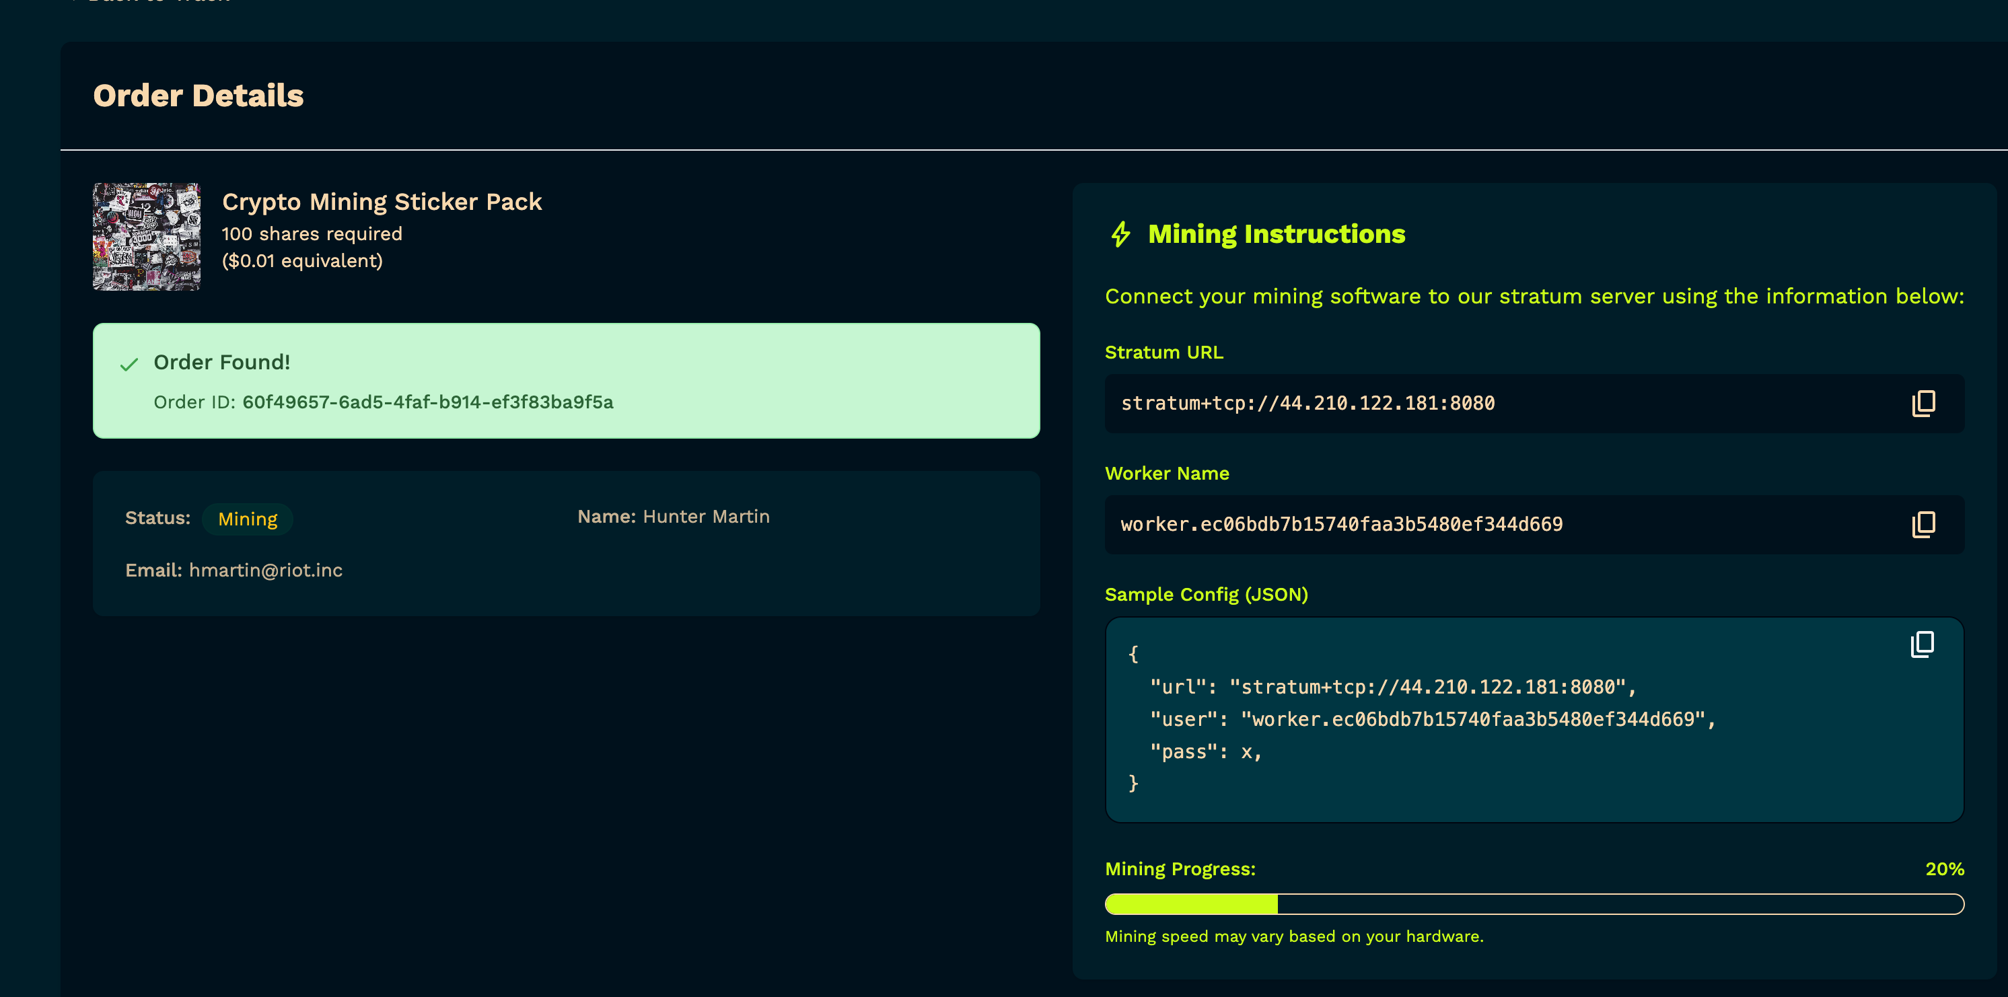Image resolution: width=2008 pixels, height=997 pixels.
Task: Click the hmartin@riot.inc email address
Action: pos(265,570)
